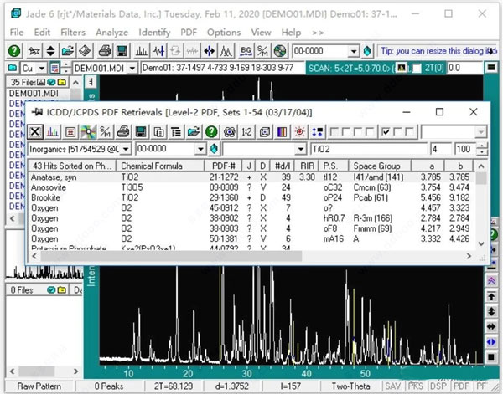Click the Space Group column header
The image size is (503, 394).
[380, 166]
